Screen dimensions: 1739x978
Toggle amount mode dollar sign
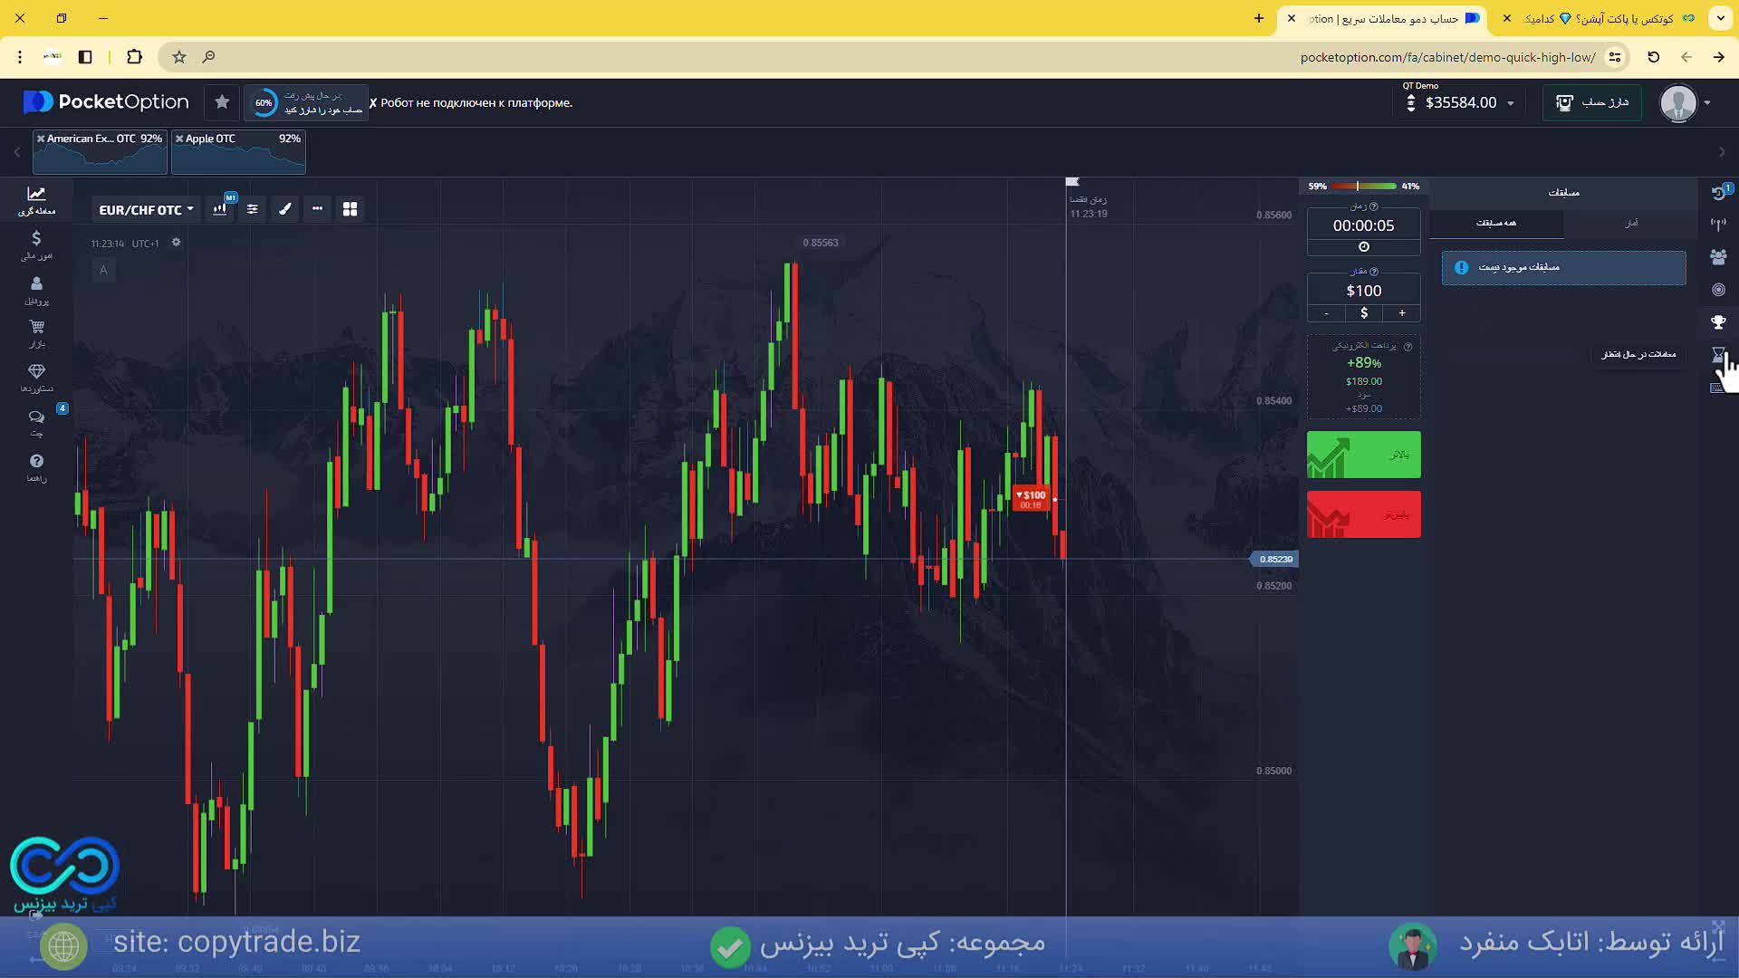click(1364, 313)
